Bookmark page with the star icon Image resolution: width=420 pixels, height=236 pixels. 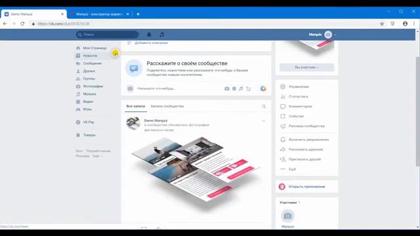point(382,24)
